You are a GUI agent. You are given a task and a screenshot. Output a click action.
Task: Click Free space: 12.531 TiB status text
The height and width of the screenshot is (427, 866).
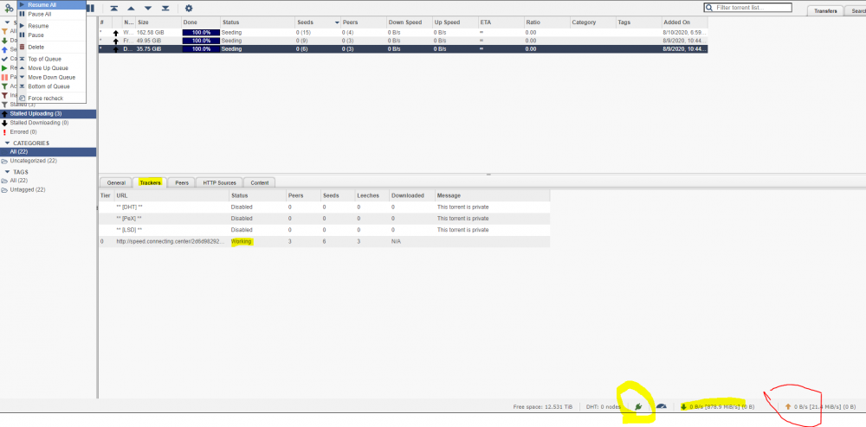click(543, 407)
